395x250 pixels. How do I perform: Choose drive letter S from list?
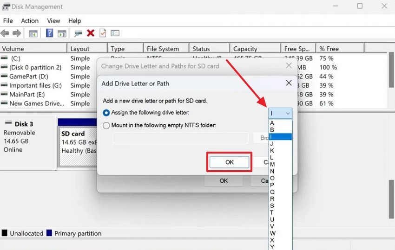[280, 205]
